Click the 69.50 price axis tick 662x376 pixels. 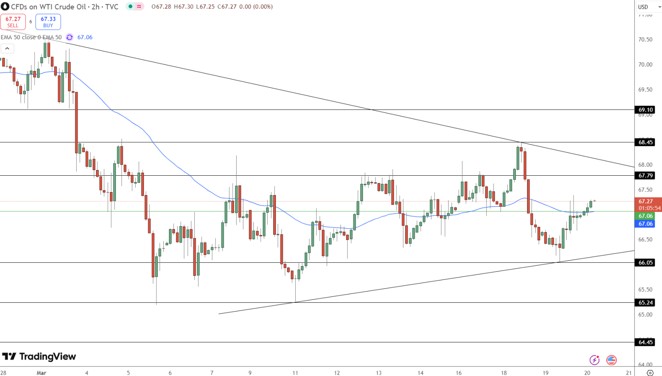coord(645,90)
